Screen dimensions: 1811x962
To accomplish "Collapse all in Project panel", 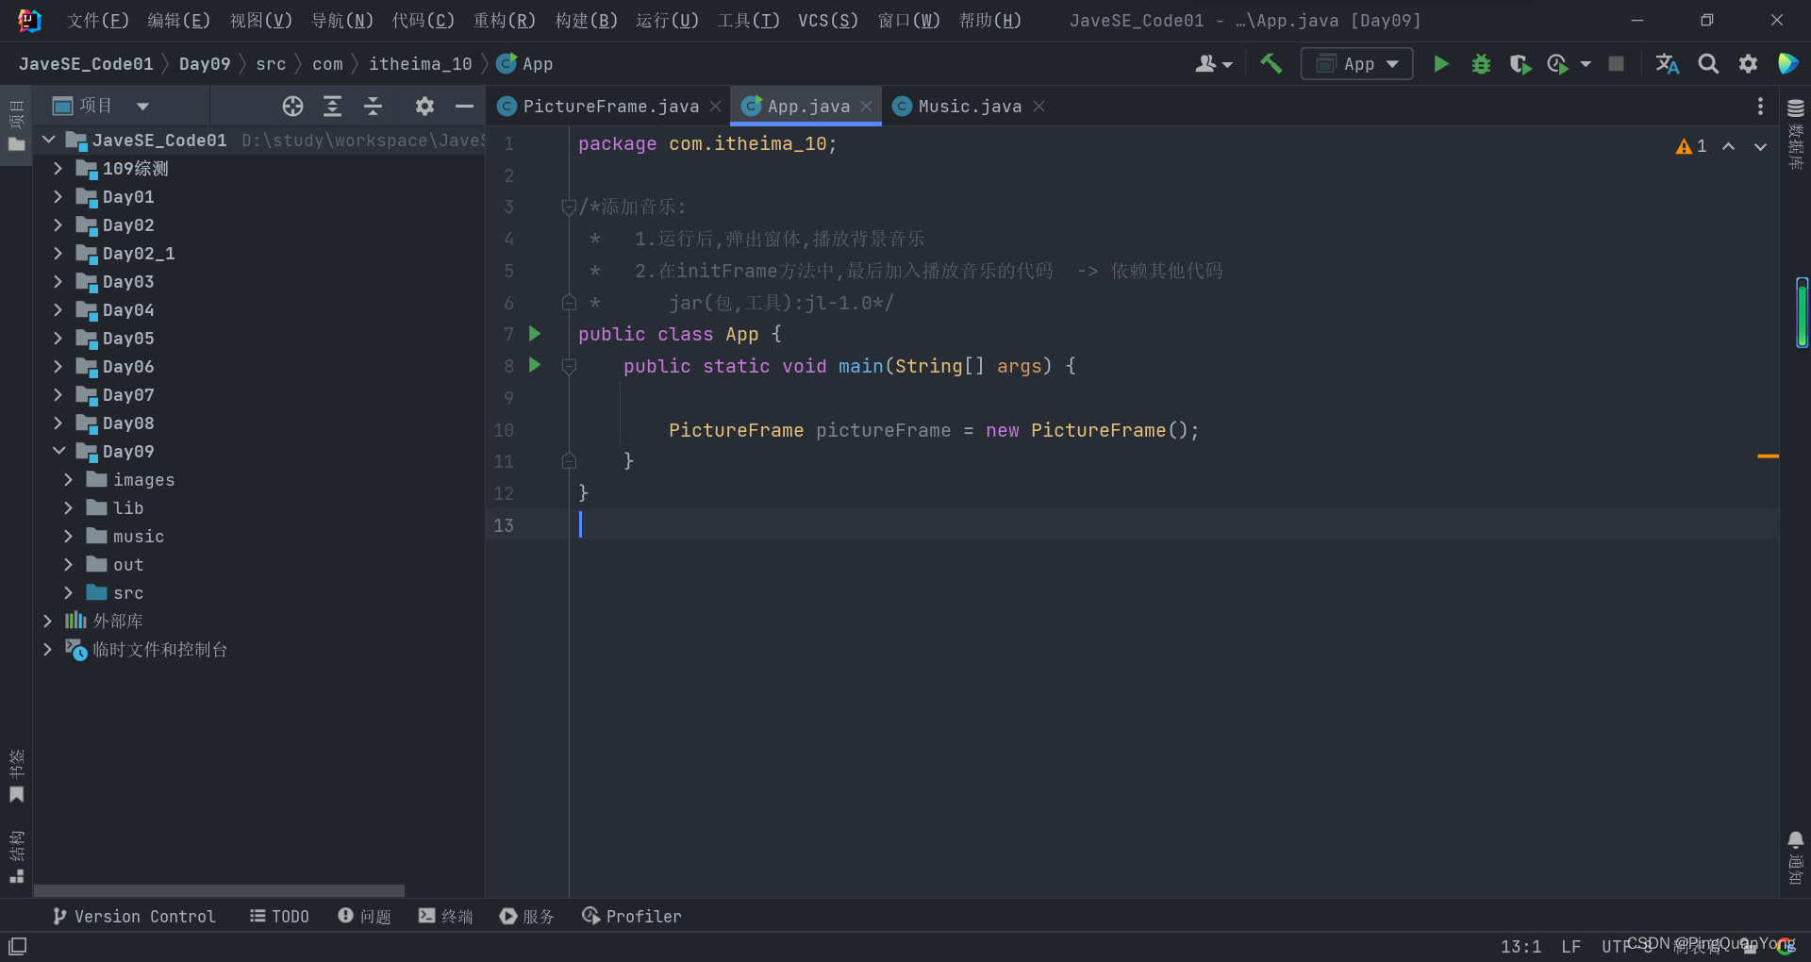I will point(373,106).
